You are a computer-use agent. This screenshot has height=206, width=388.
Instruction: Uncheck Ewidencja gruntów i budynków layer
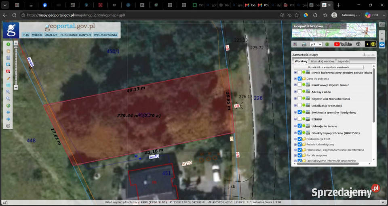click(x=299, y=112)
